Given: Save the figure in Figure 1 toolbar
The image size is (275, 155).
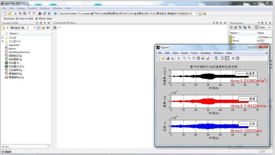Looking at the screenshot, I should (x=168, y=58).
